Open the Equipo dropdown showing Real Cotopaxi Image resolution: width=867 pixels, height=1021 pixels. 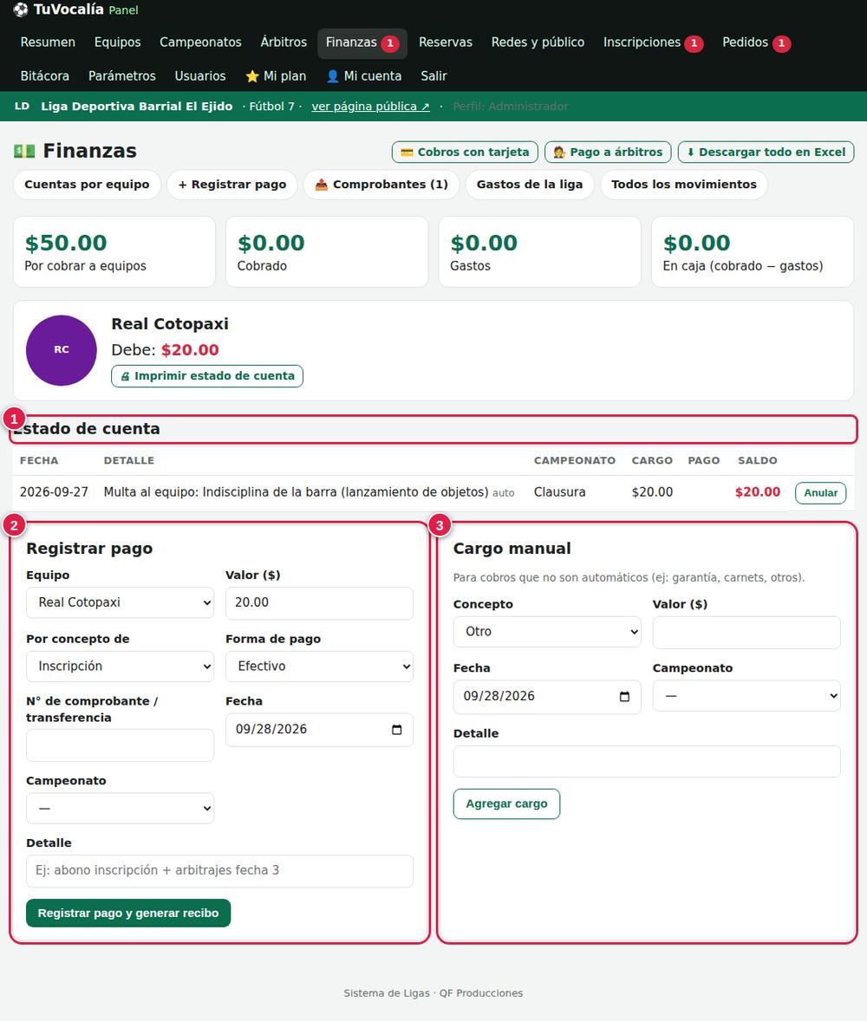coord(120,602)
